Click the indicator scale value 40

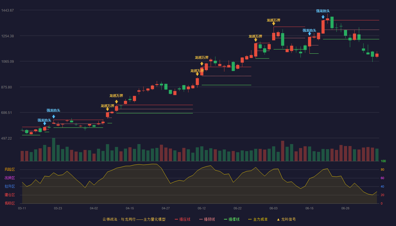point(382,186)
